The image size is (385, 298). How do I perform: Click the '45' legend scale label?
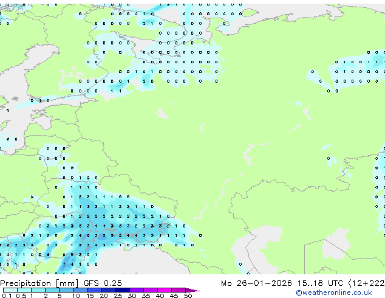(x=174, y=296)
